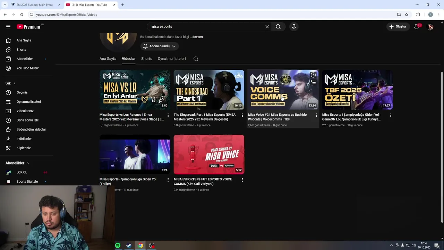444x250 pixels.
Task: Open The Kingsroad Part 1 thumbnail
Action: (209, 90)
